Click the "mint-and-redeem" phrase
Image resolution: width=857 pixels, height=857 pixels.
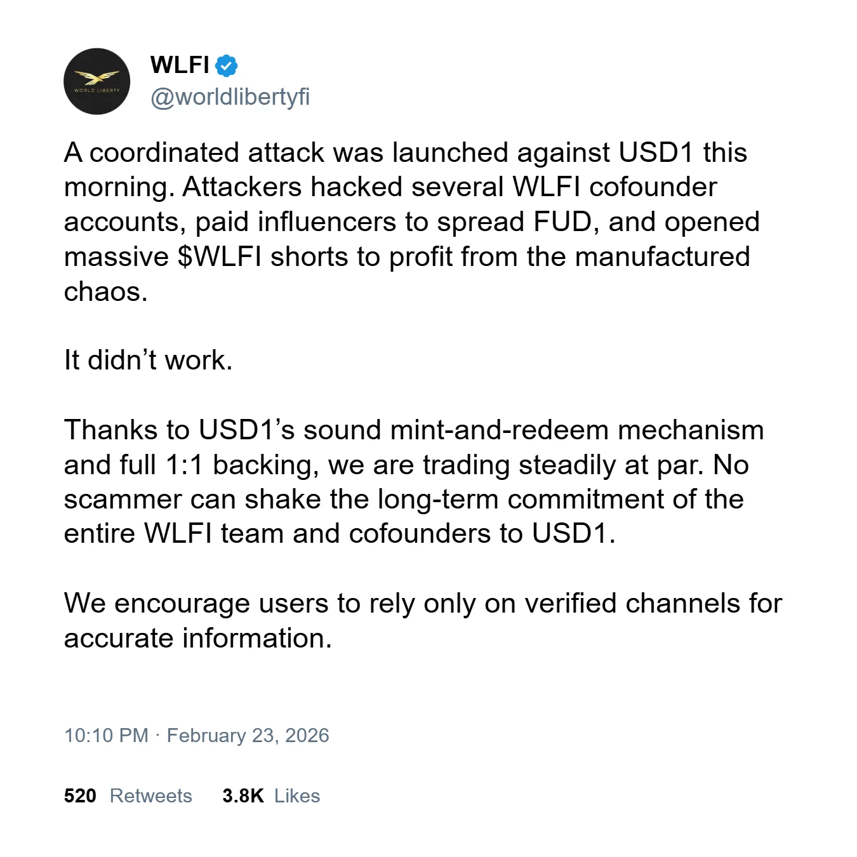pyautogui.click(x=500, y=430)
